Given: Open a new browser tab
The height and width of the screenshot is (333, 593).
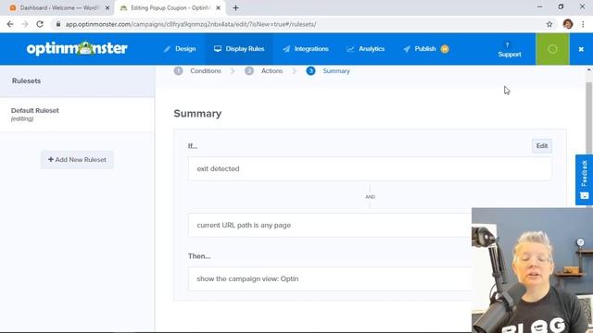Looking at the screenshot, I should pyautogui.click(x=235, y=7).
